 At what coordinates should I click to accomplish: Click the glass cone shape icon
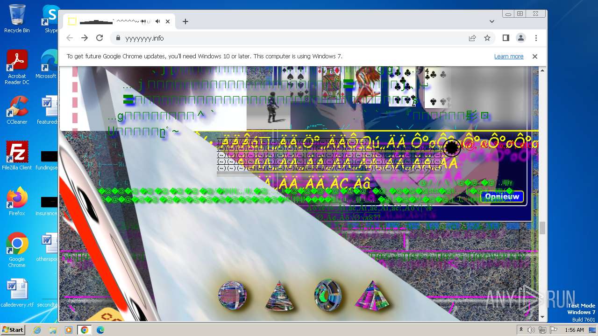click(279, 295)
